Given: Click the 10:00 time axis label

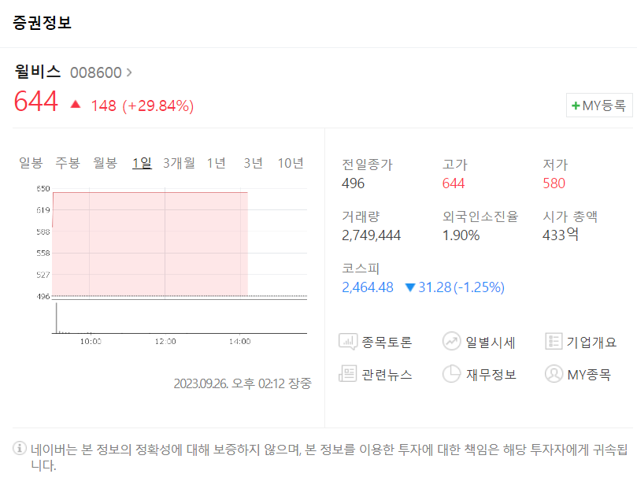Looking at the screenshot, I should pos(91,342).
